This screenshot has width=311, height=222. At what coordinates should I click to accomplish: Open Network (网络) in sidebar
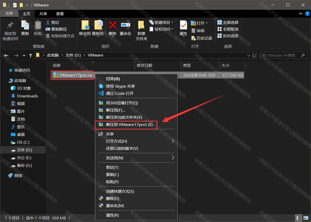[15, 175]
